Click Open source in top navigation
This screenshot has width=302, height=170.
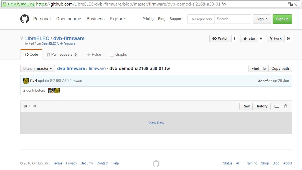(x=68, y=19)
